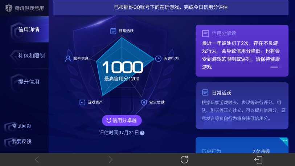Go back with the left arrow
295x166 pixels.
[37, 159]
